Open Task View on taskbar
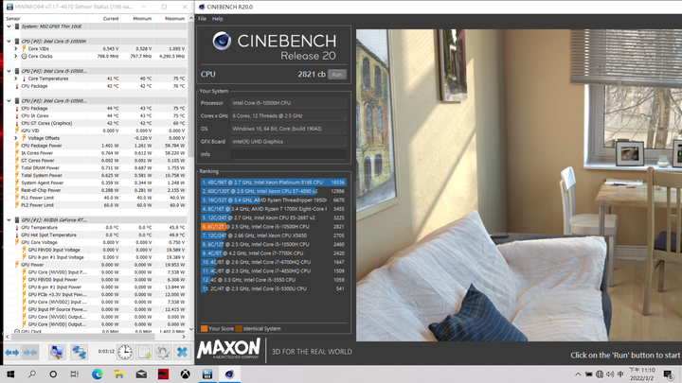Image resolution: width=682 pixels, height=383 pixels. (75, 374)
